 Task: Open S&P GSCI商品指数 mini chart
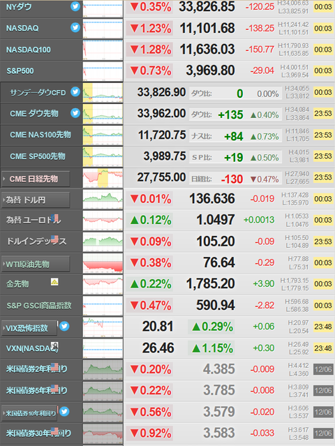[x=103, y=306]
